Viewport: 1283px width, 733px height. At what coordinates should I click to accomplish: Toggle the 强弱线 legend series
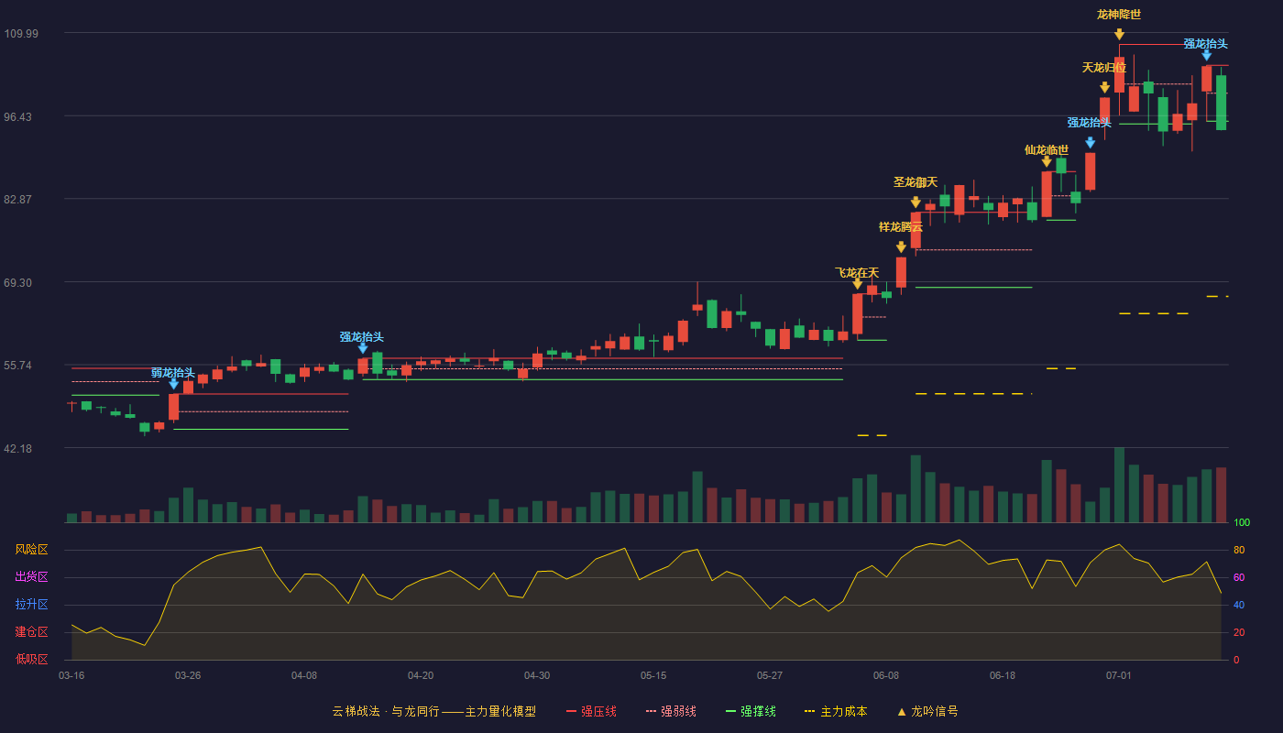tap(671, 711)
